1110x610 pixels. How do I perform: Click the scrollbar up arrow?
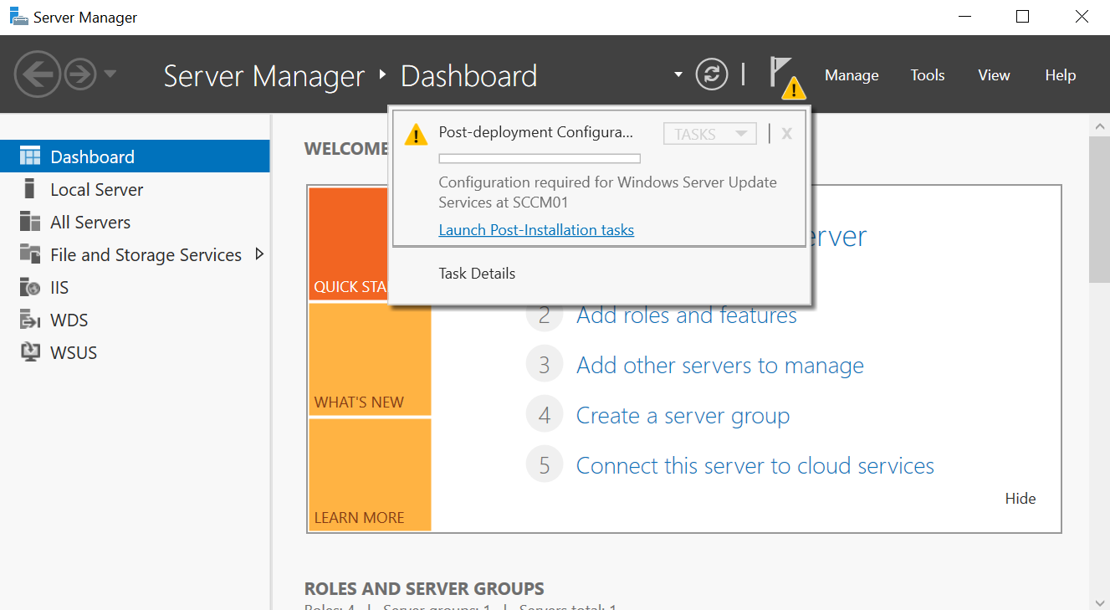[1099, 126]
